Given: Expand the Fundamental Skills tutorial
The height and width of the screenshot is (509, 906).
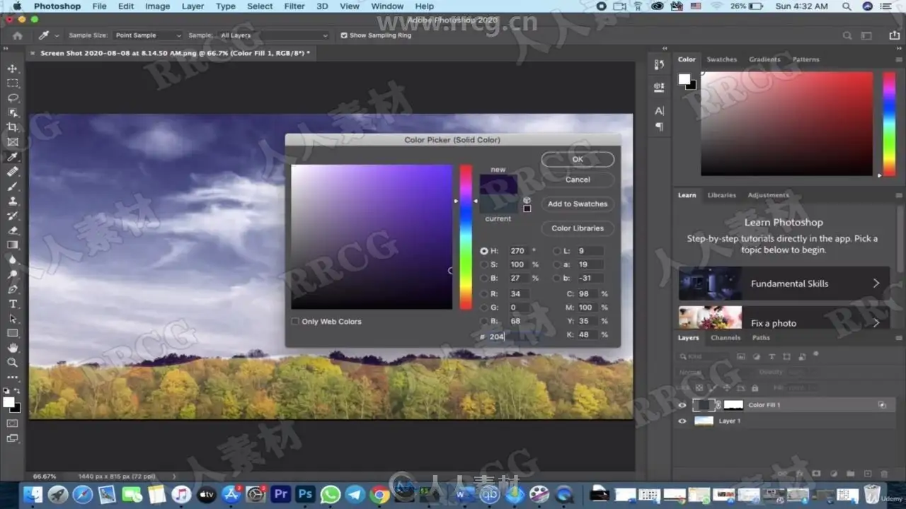Looking at the screenshot, I should 876,283.
